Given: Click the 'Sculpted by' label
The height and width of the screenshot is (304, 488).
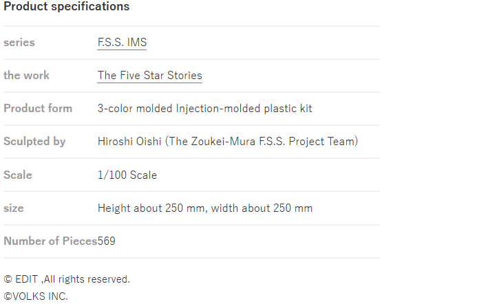Looking at the screenshot, I should coord(34,141).
